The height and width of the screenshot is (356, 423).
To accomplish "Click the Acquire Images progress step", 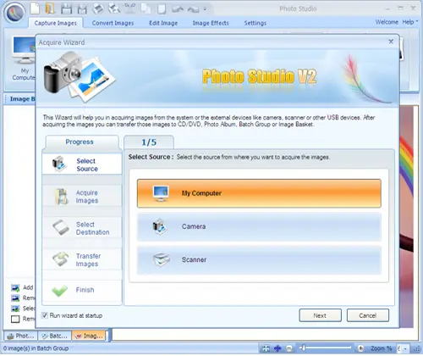I will tap(82, 197).
